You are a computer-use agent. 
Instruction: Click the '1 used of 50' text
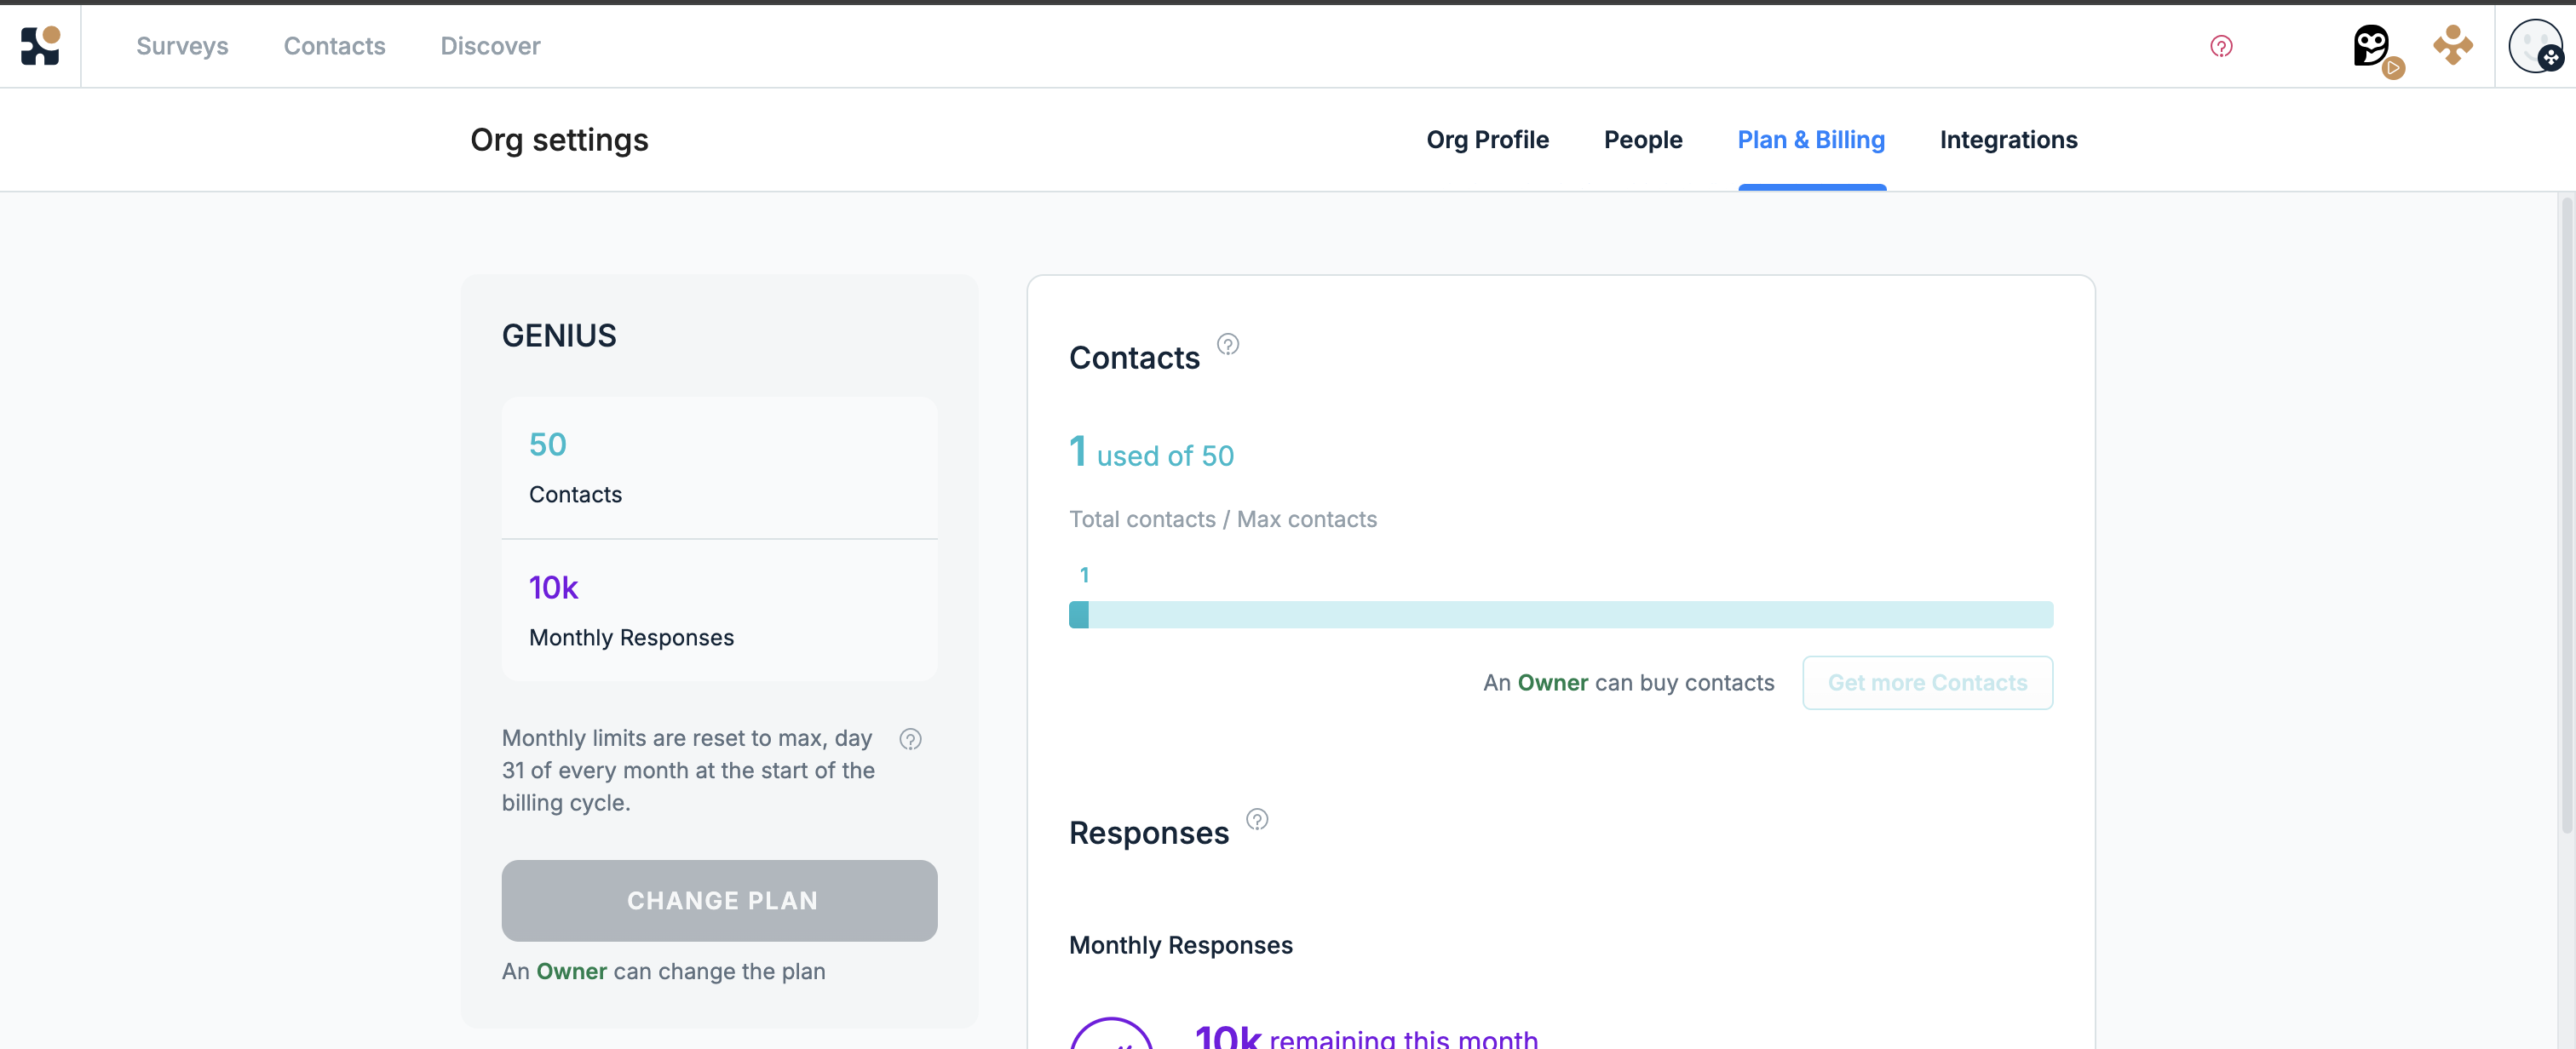[x=1151, y=453]
